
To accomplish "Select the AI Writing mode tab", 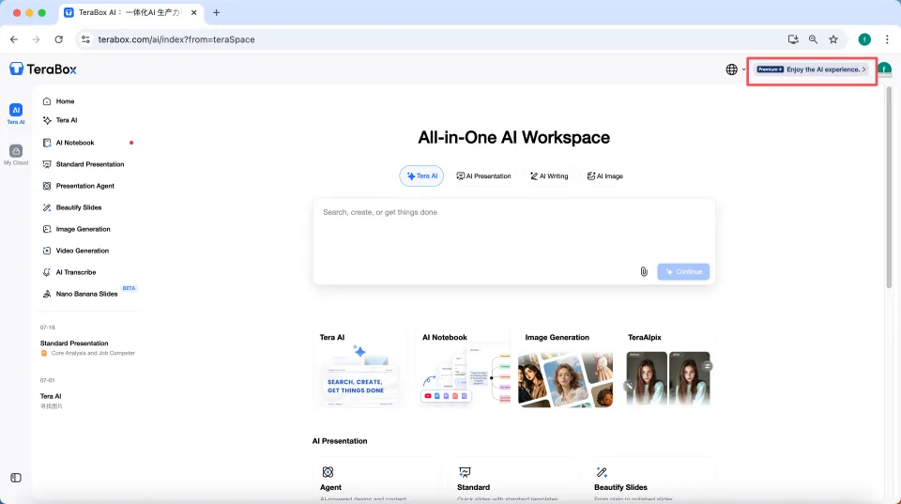I will coord(549,176).
